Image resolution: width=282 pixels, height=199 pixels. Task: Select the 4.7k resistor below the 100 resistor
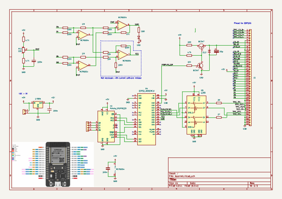[189, 55]
